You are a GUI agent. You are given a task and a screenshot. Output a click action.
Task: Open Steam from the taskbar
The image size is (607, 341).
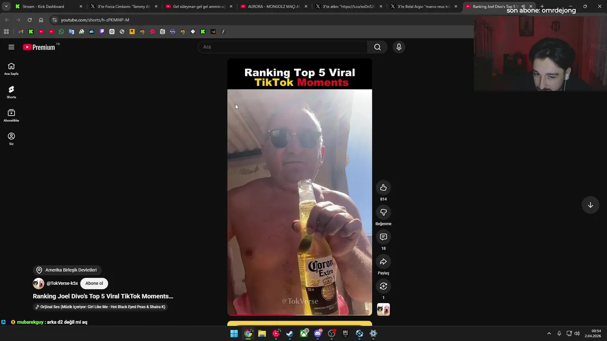click(x=290, y=333)
